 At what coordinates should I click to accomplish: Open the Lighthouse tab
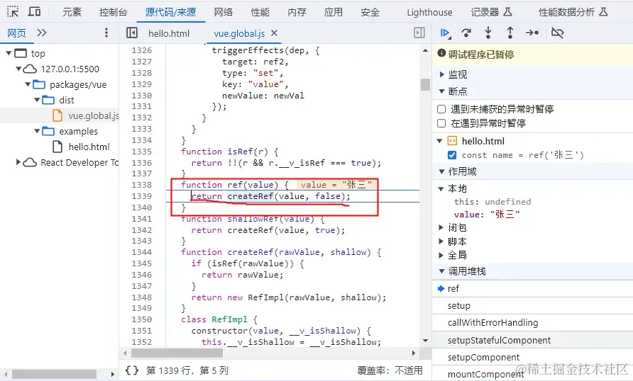(x=429, y=13)
